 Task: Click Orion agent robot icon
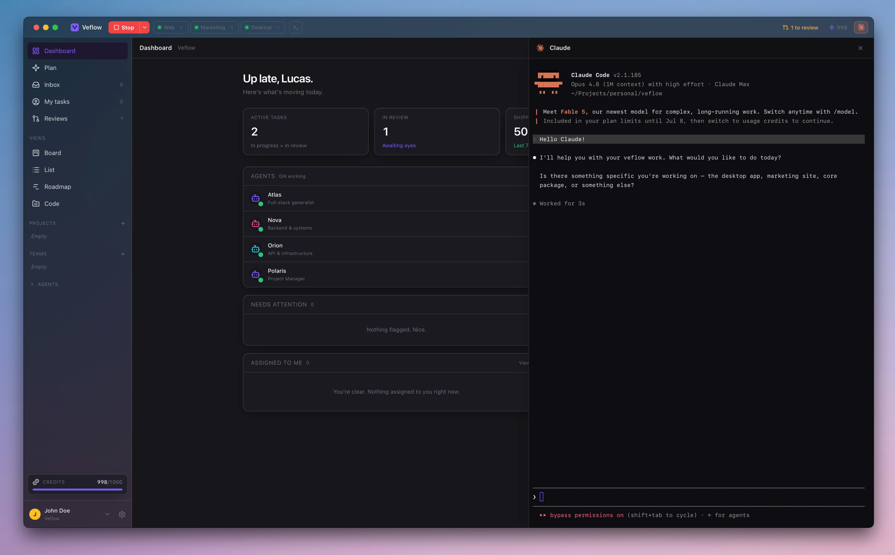(x=256, y=249)
